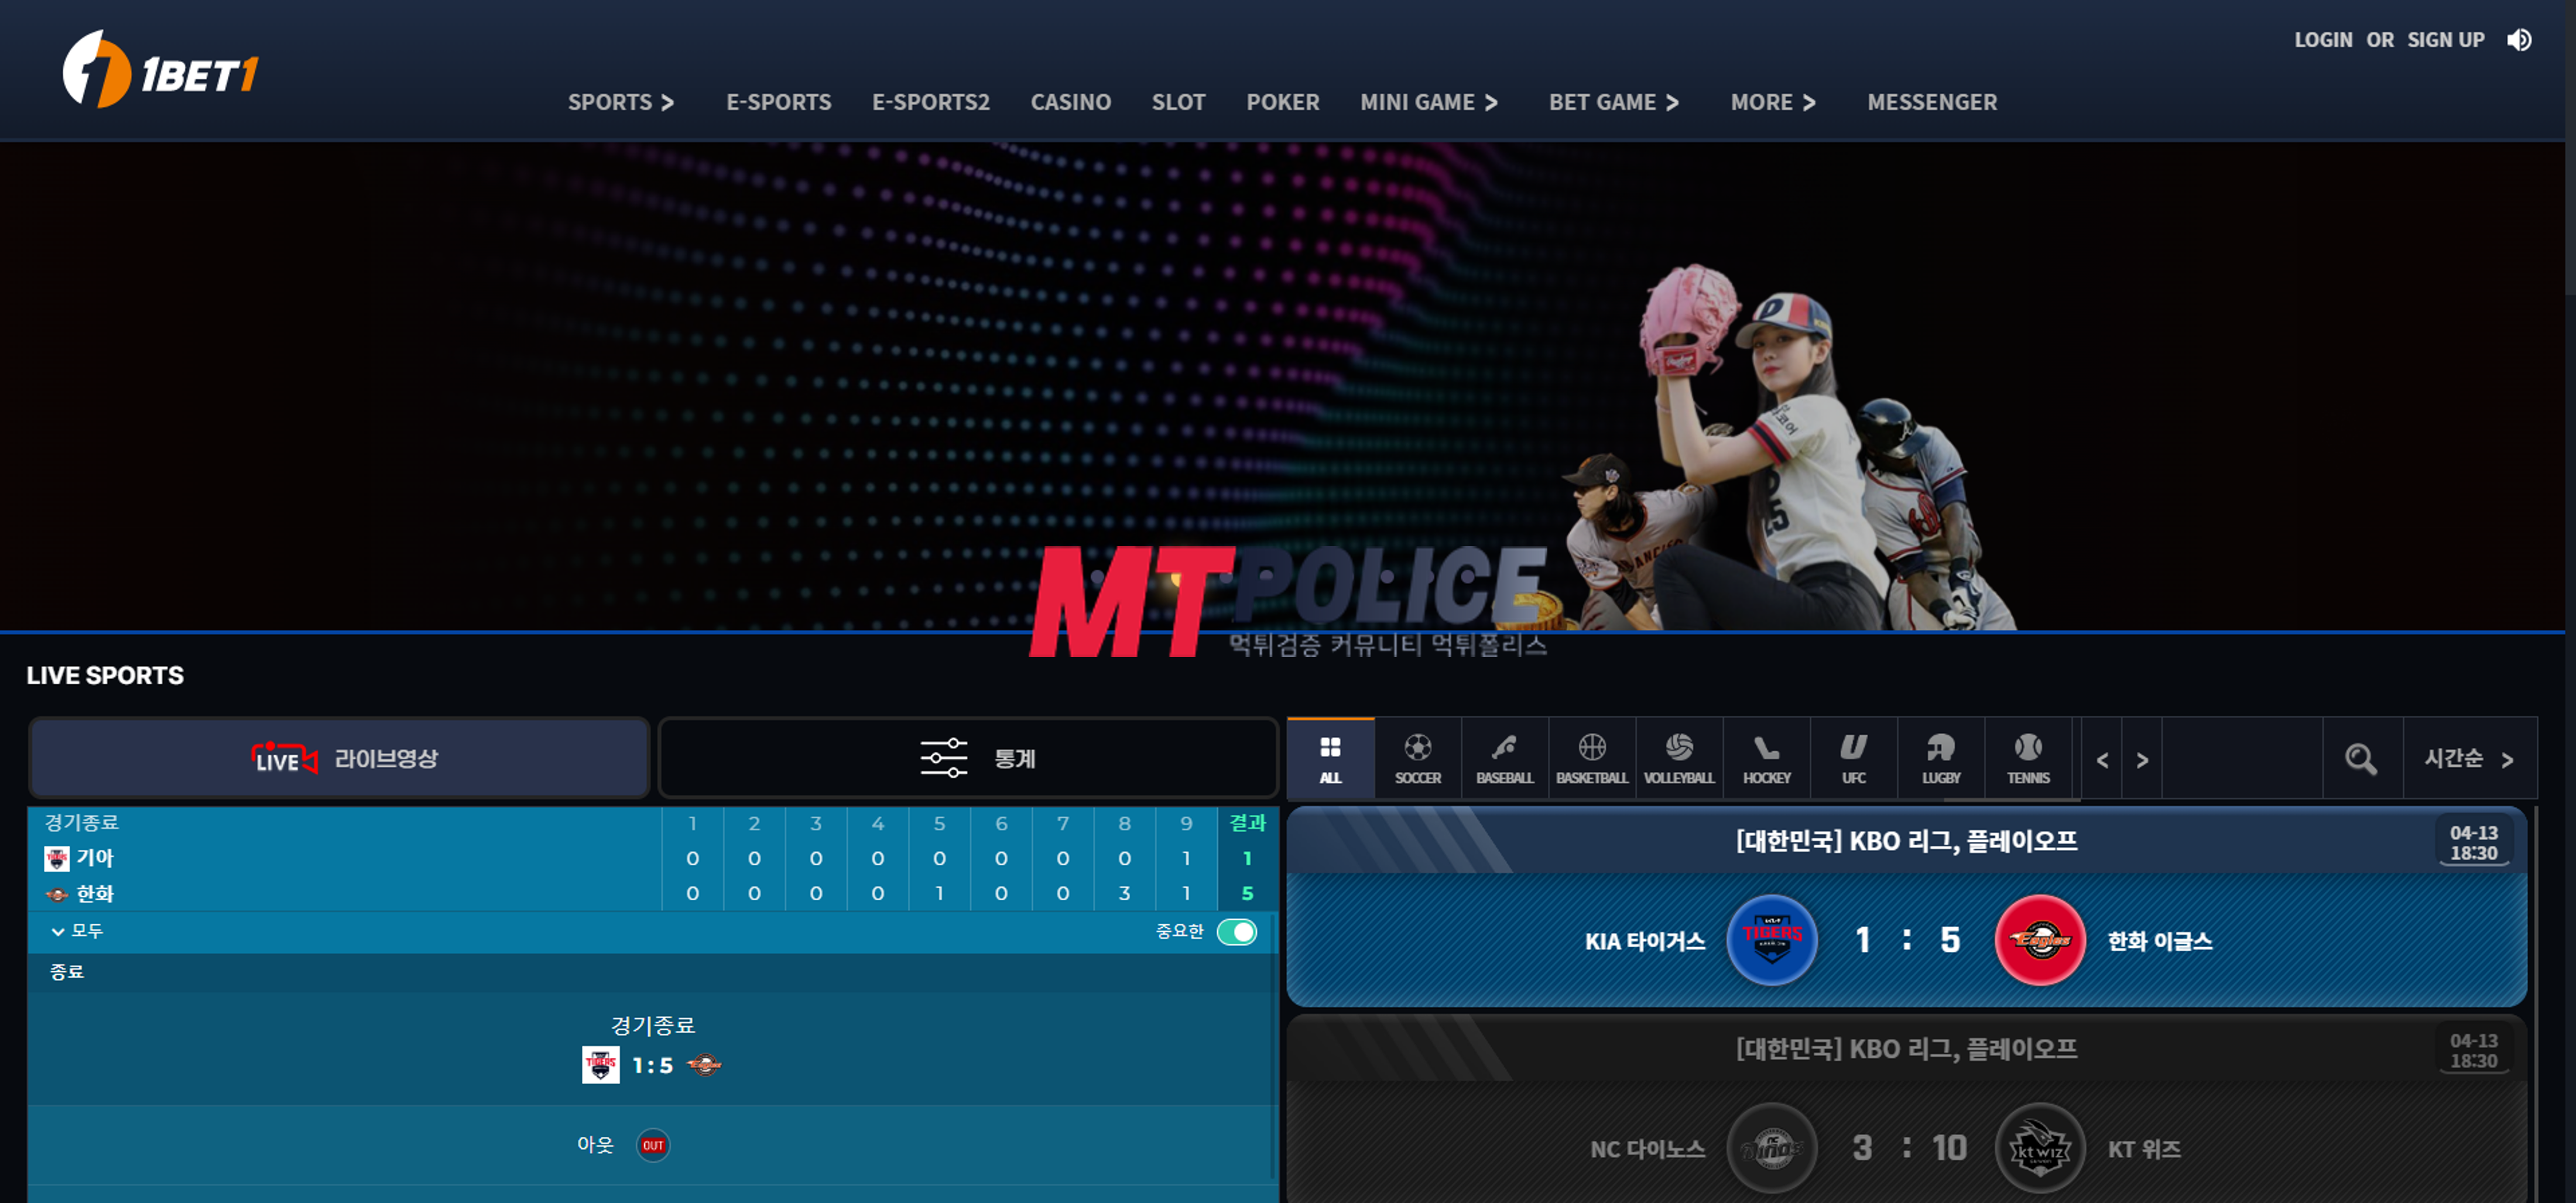
Task: Switch to 통계 statistics tab
Action: tap(968, 758)
